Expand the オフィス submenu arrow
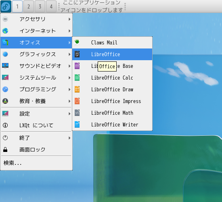Viewport: 222px width, 202px height. click(69, 42)
